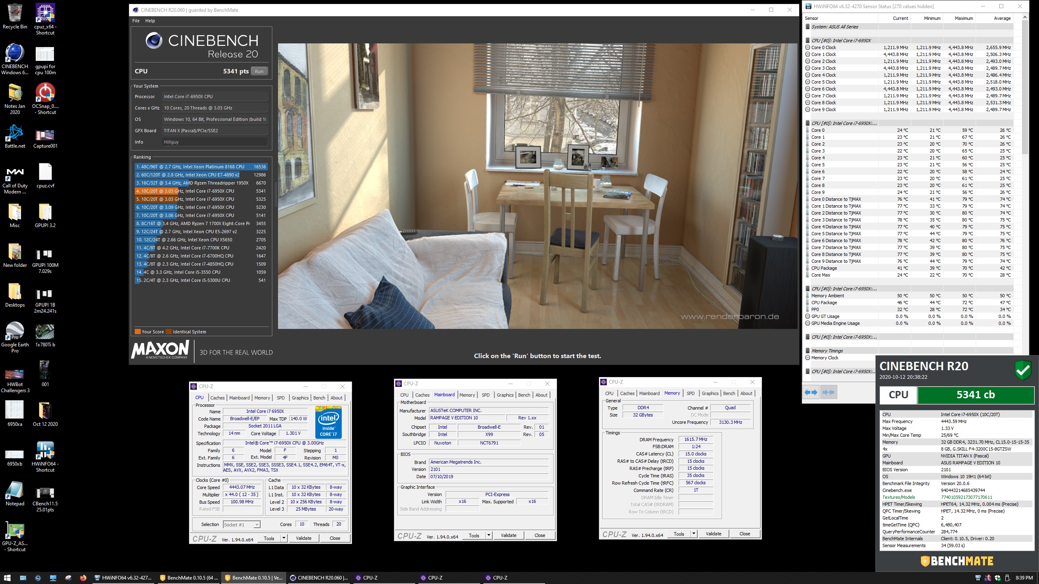Open the Notes Jan 2020 desktop icon
This screenshot has height=584, width=1039.
tap(15, 99)
